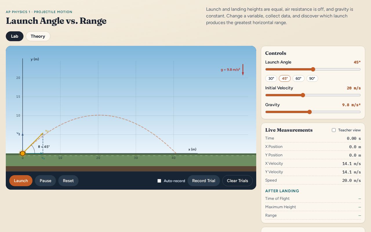Click the Y Velocity 14.1 m/s reading

pyautogui.click(x=351, y=172)
